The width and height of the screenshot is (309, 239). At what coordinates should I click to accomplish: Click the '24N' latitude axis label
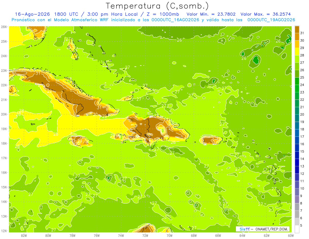(4, 56)
